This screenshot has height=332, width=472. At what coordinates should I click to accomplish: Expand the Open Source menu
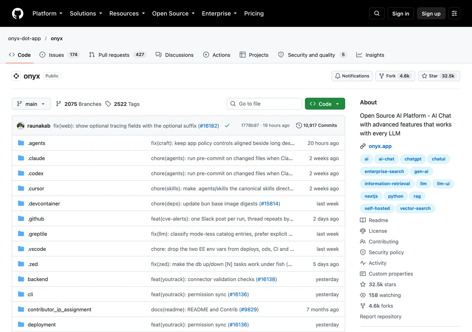[x=173, y=13]
